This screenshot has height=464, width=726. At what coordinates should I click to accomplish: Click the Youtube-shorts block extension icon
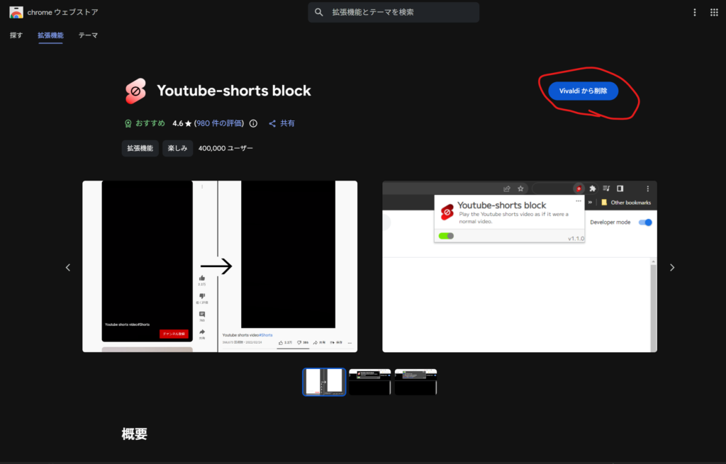(x=135, y=91)
